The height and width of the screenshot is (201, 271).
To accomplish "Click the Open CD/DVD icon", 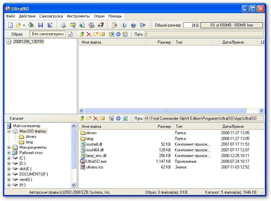I will tap(31, 25).
